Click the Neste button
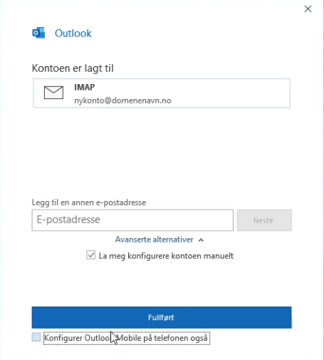This screenshot has width=324, height=360. pyautogui.click(x=264, y=220)
